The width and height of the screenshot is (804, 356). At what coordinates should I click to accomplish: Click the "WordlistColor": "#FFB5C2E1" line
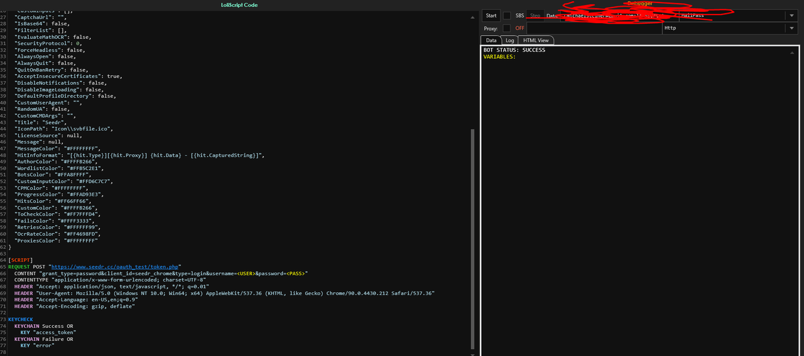point(59,168)
